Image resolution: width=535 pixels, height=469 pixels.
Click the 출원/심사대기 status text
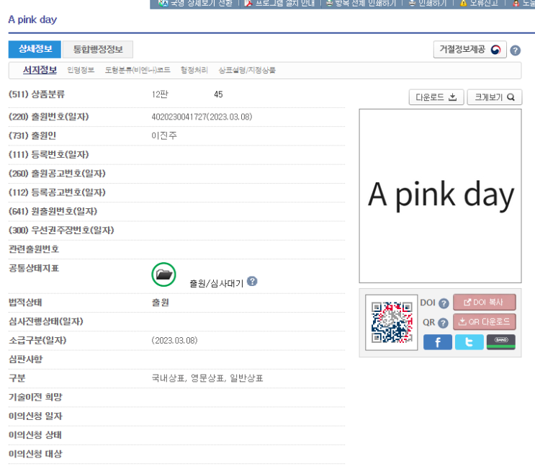point(216,283)
